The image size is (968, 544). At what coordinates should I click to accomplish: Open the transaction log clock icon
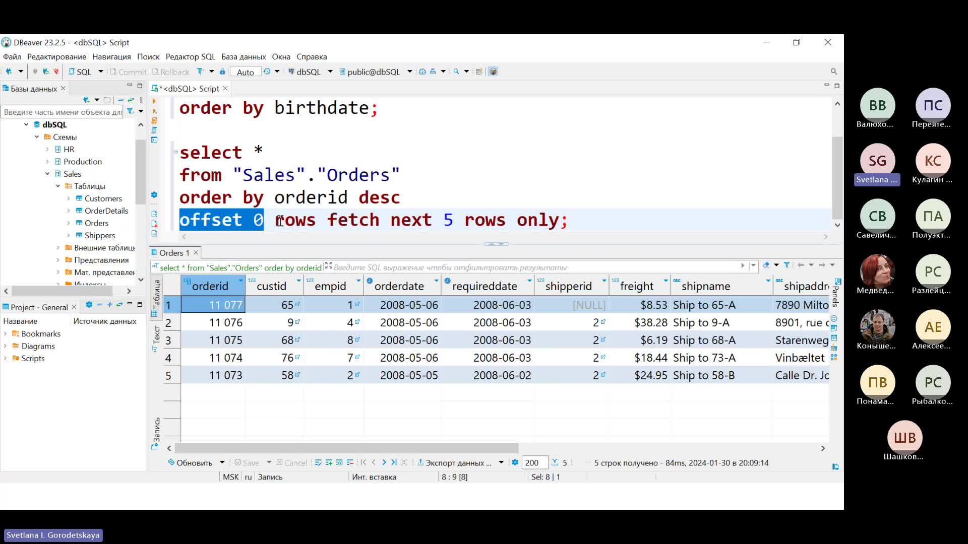[x=267, y=72]
